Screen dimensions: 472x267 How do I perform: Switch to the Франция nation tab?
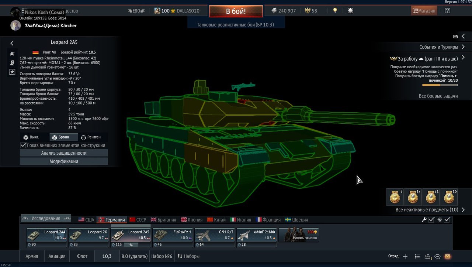point(268,220)
